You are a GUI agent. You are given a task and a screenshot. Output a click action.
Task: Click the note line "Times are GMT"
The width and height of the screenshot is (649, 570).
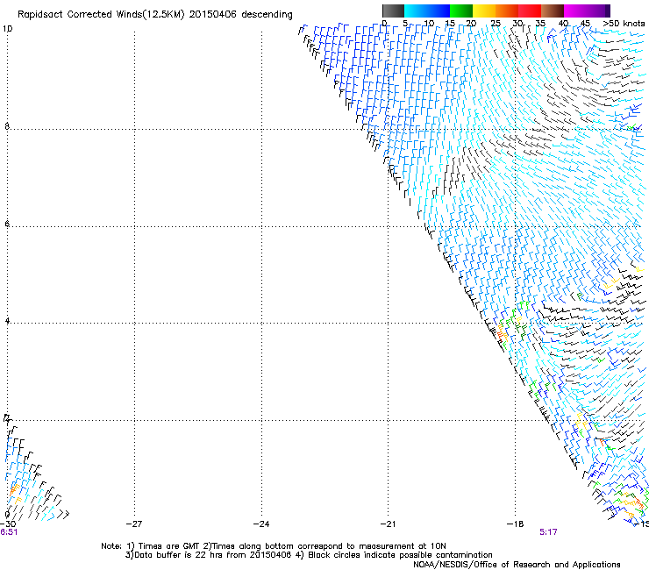(169, 546)
